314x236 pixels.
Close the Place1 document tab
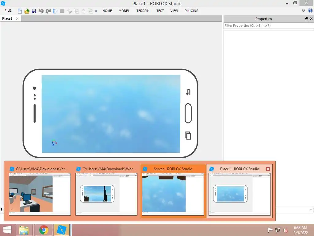(x=17, y=18)
